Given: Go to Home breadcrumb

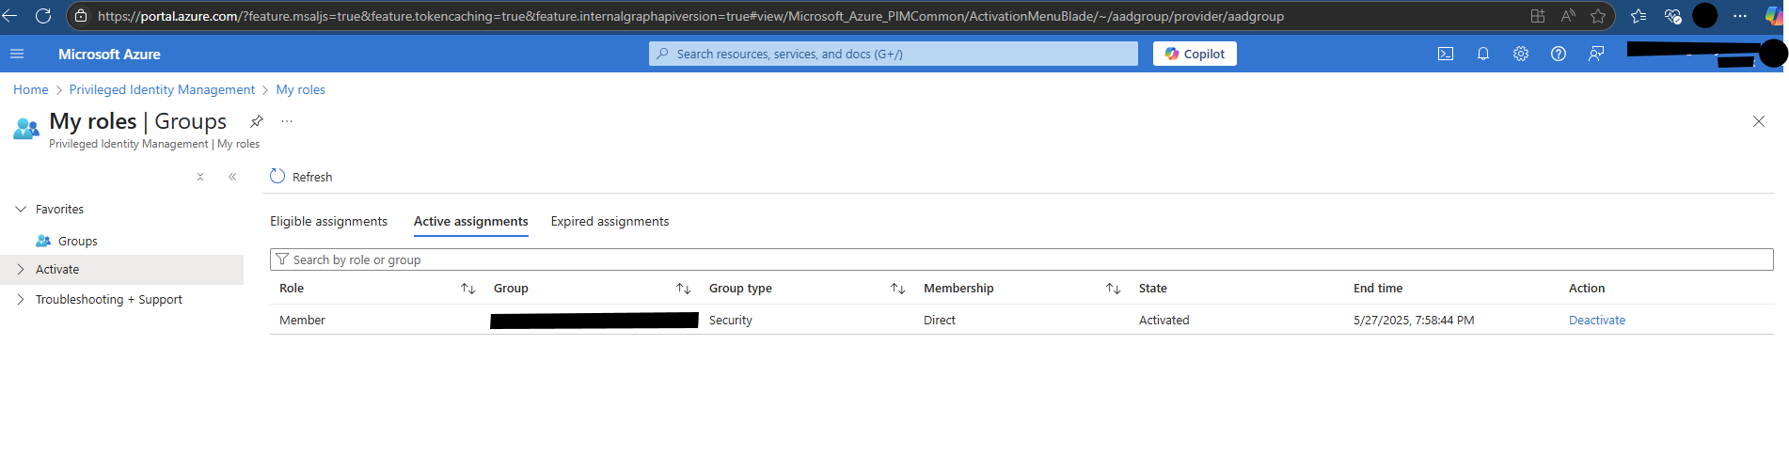Looking at the screenshot, I should [31, 89].
